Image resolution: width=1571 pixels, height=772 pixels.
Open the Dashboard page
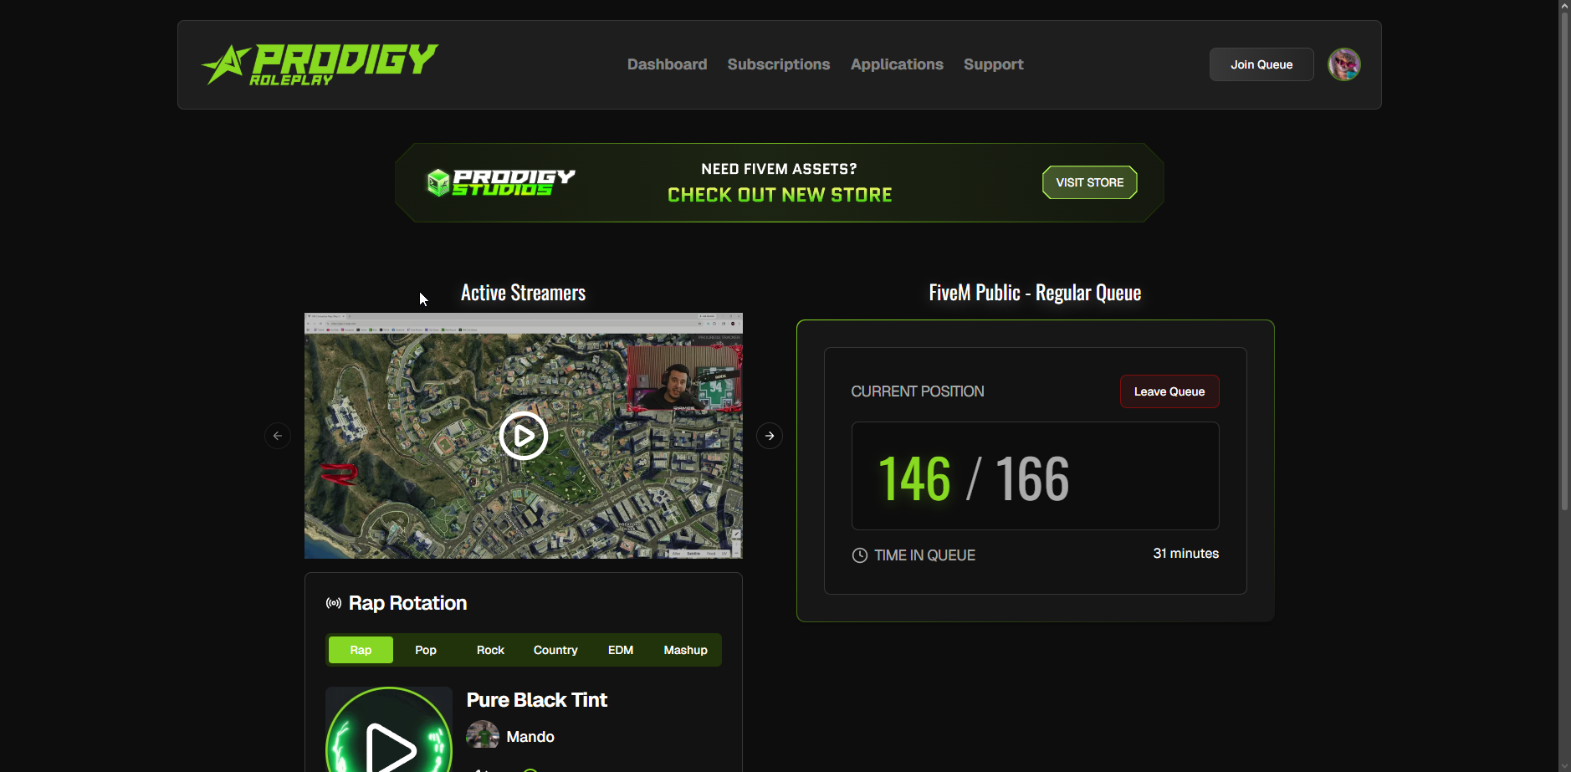(x=668, y=64)
